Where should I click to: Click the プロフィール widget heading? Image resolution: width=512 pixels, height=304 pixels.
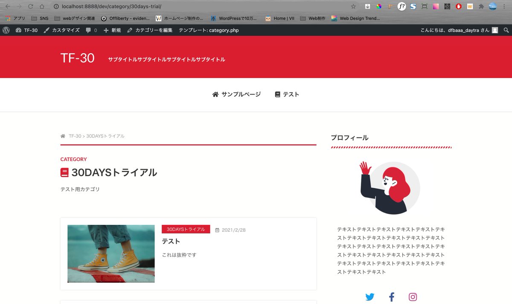click(349, 138)
